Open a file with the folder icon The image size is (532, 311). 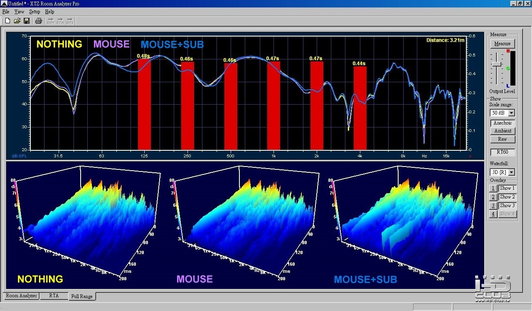click(x=17, y=21)
